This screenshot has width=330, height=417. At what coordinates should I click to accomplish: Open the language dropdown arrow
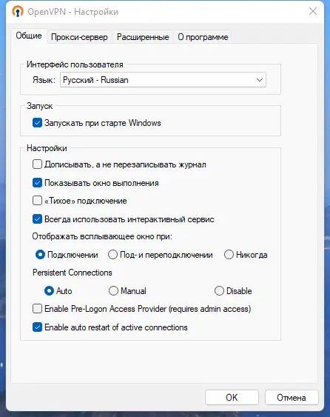[x=259, y=80]
